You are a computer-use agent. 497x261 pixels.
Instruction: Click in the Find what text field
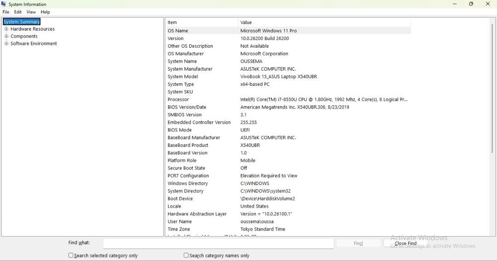[218, 243]
